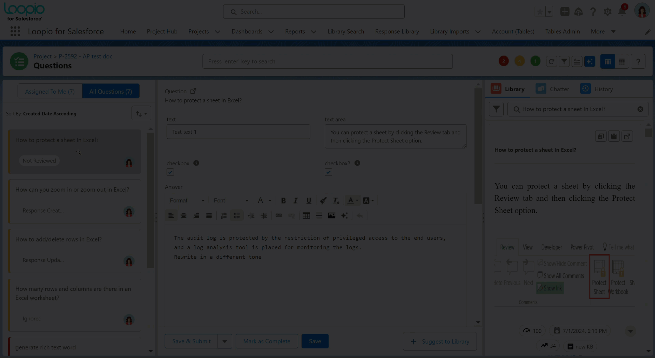Toggle the checkbox field
This screenshot has width=655, height=358.
pyautogui.click(x=170, y=172)
